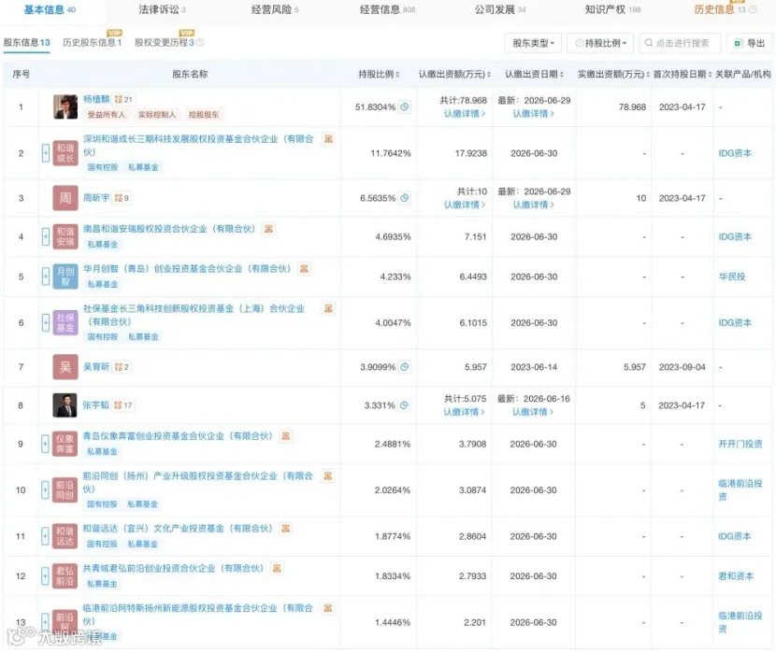The image size is (776, 652).
Task: Click the badge icon after 和谐远达 name
Action: (x=285, y=529)
